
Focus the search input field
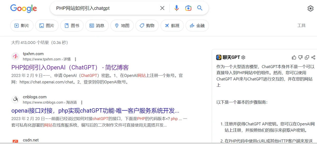(106, 8)
